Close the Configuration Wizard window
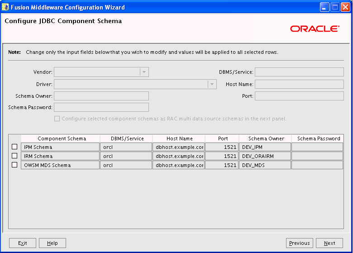Viewport: 353px width, 253px height. [x=345, y=7]
